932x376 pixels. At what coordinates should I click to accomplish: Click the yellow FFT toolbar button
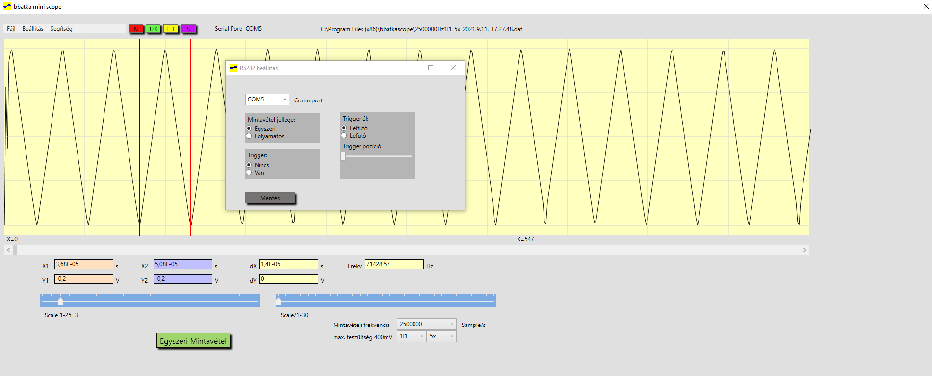(x=171, y=29)
